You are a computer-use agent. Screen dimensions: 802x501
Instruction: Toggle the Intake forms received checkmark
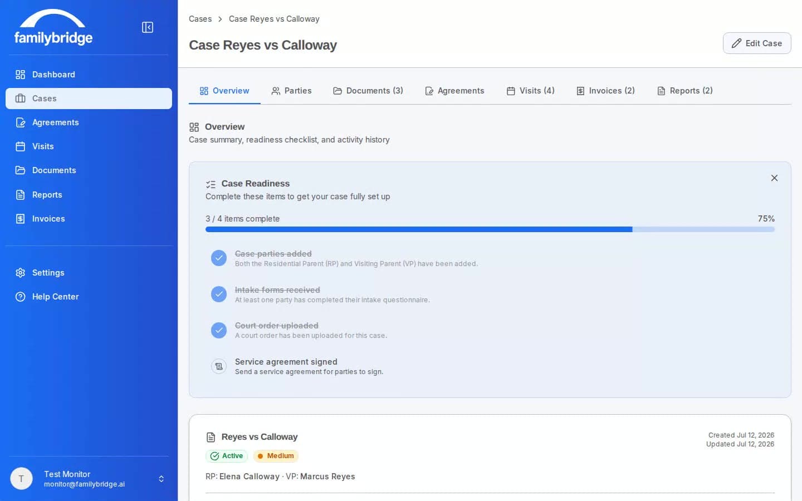219,294
